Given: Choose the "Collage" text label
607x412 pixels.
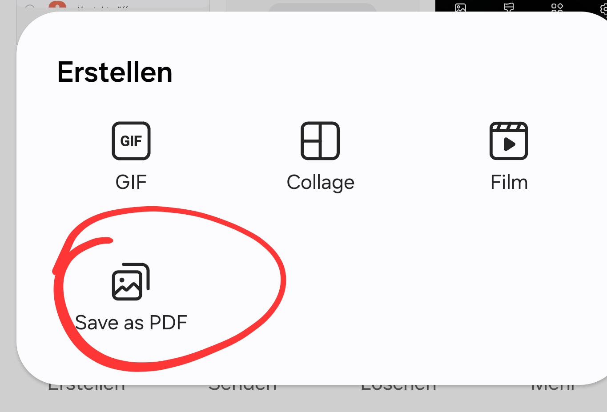Looking at the screenshot, I should pos(320,182).
